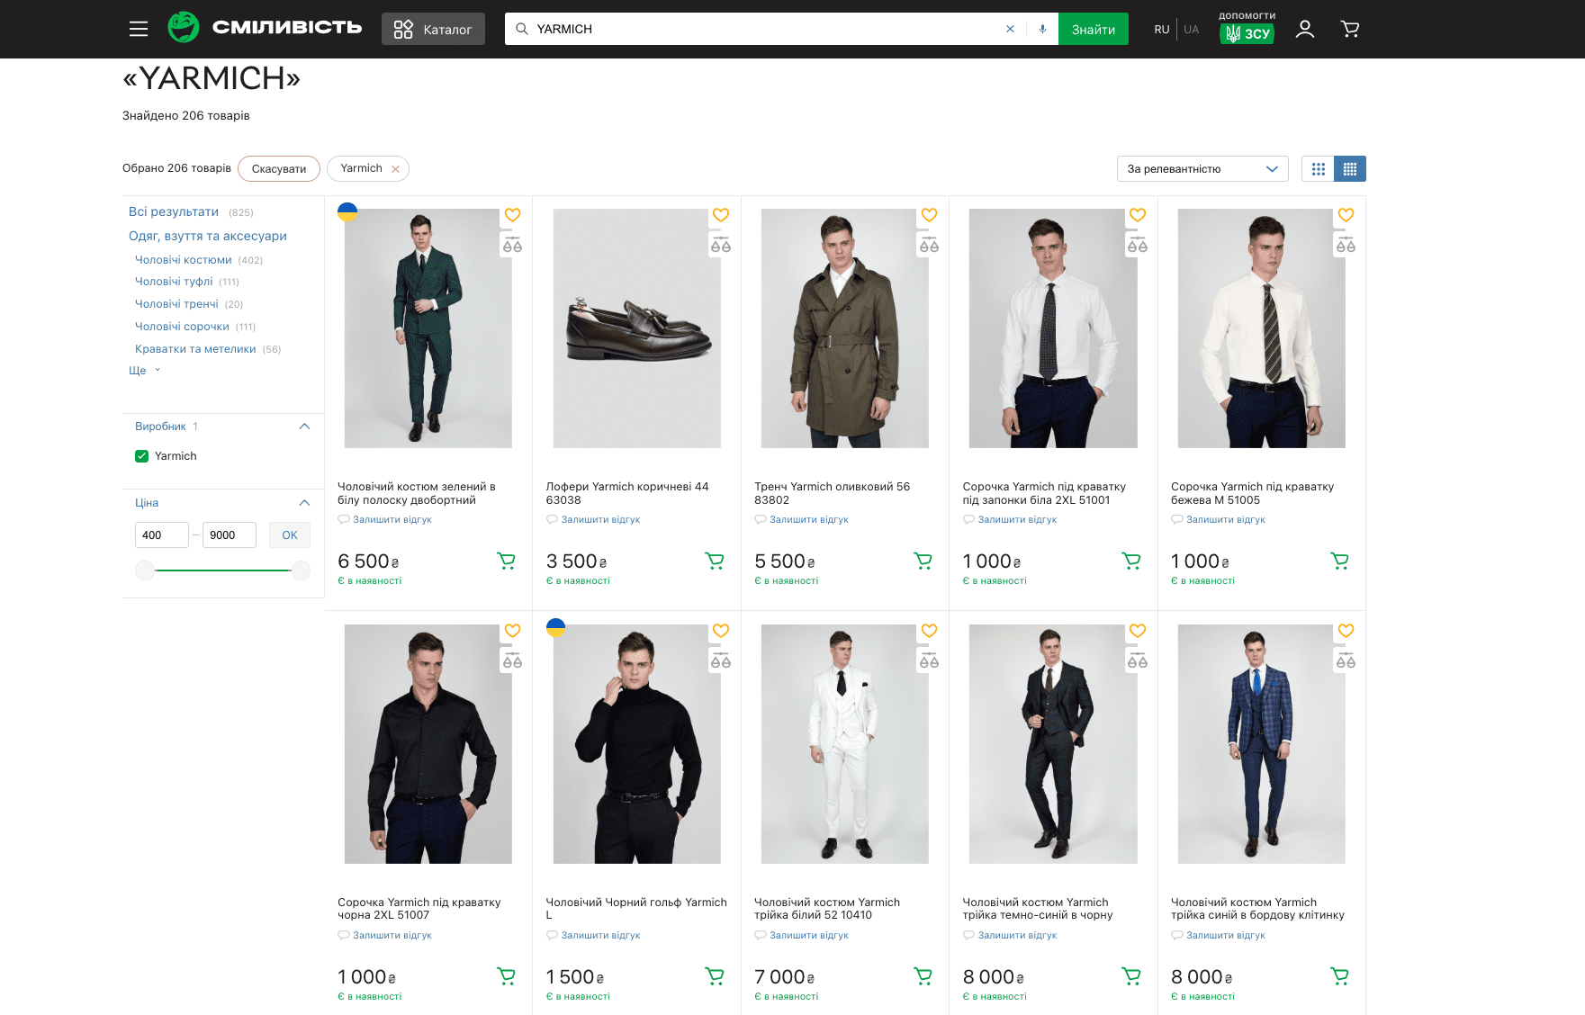
Task: Add green suit for 6 500 to cart
Action: pyautogui.click(x=507, y=561)
